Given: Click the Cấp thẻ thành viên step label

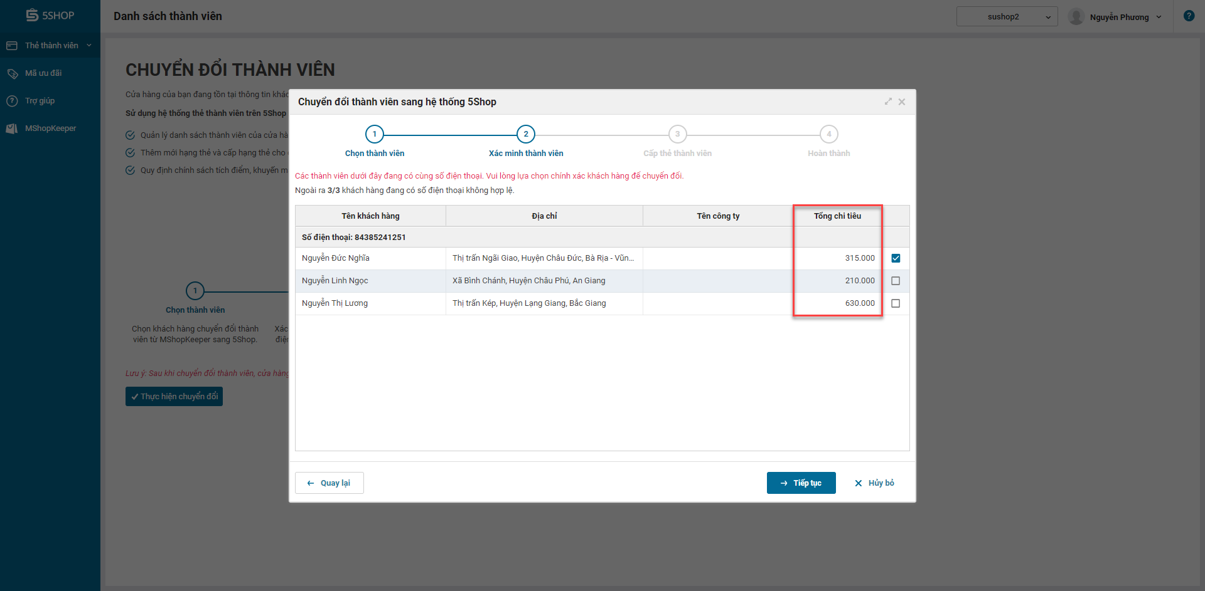Looking at the screenshot, I should (678, 154).
